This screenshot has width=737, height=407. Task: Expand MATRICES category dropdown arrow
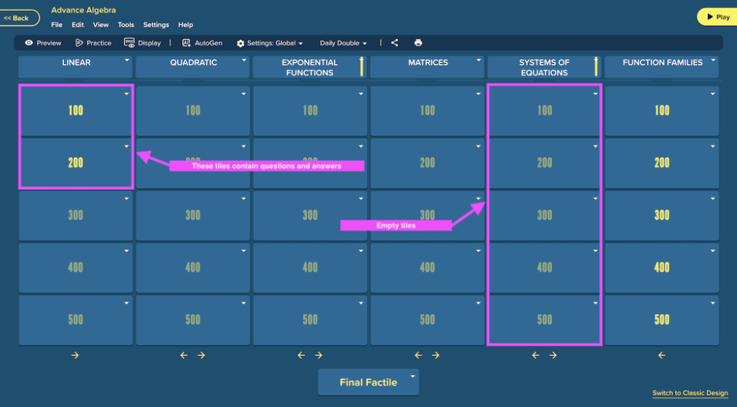(x=478, y=60)
